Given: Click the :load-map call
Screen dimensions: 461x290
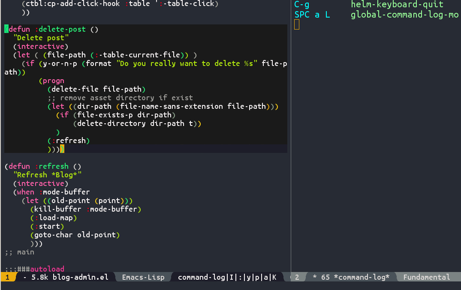Looking at the screenshot, I should click(x=54, y=218).
